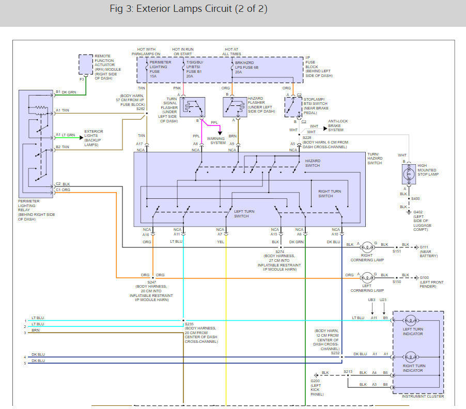466x409 pixels.
Task: Click the 'C2 BLK' terminal label
Action: [63, 184]
